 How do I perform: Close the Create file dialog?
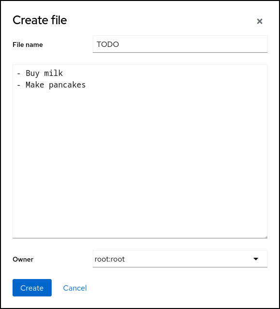click(260, 21)
